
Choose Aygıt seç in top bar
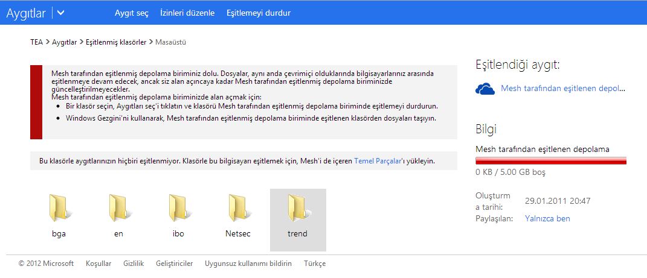tap(131, 13)
